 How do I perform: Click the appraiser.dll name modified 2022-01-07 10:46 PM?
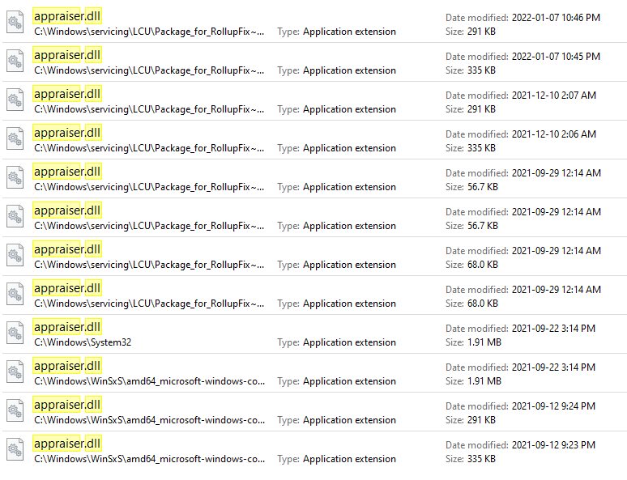pos(67,16)
